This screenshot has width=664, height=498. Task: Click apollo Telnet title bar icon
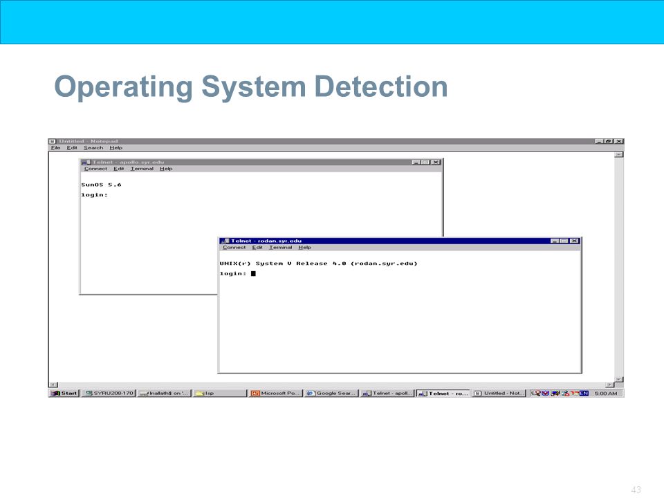pos(86,162)
